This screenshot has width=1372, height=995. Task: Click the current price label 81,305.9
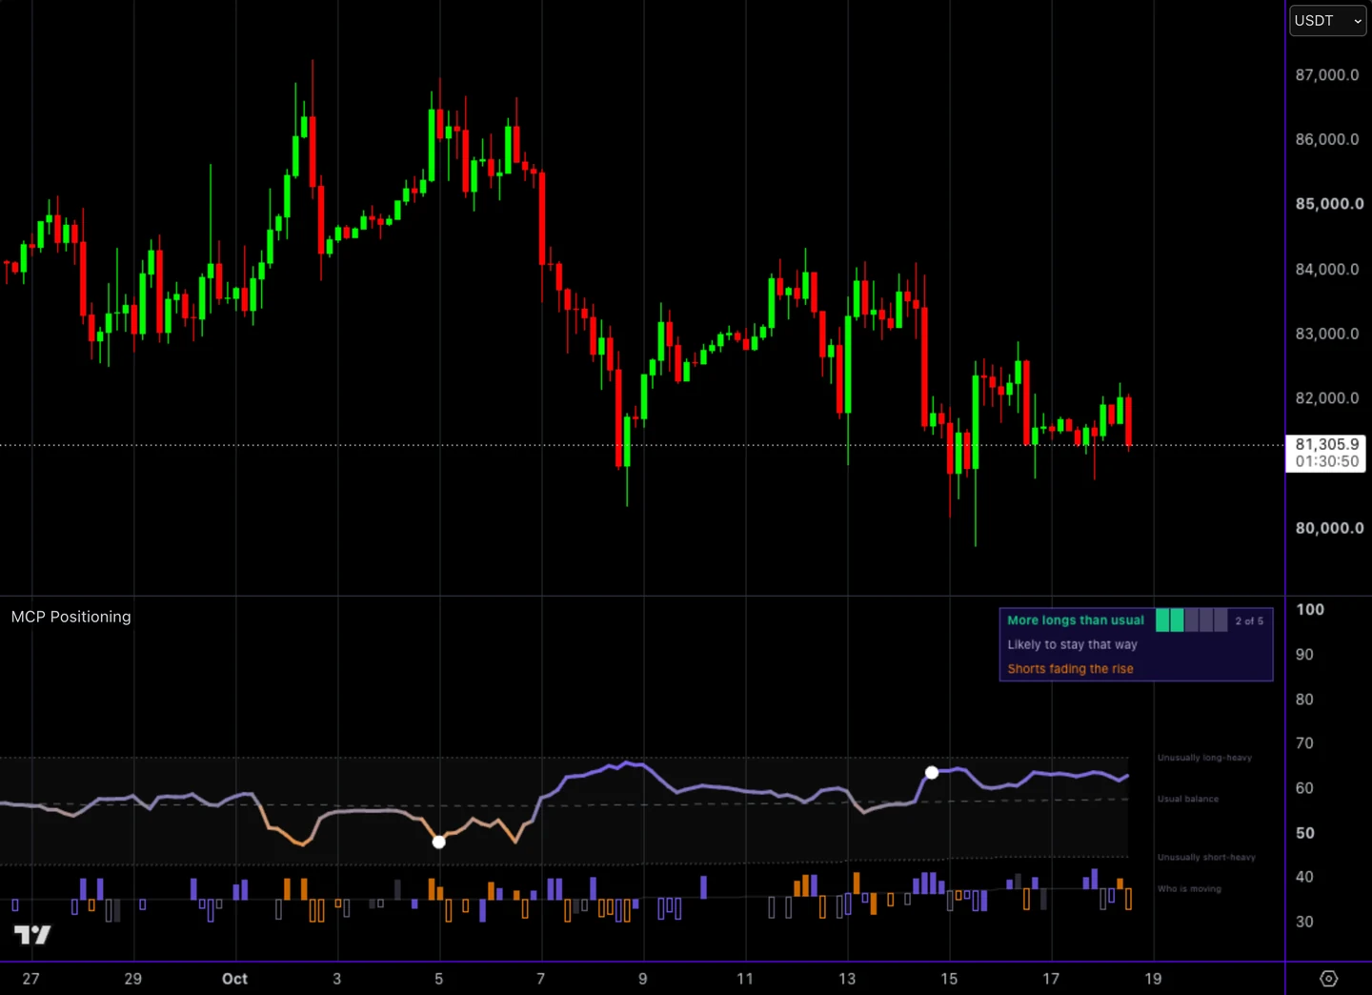click(x=1326, y=444)
